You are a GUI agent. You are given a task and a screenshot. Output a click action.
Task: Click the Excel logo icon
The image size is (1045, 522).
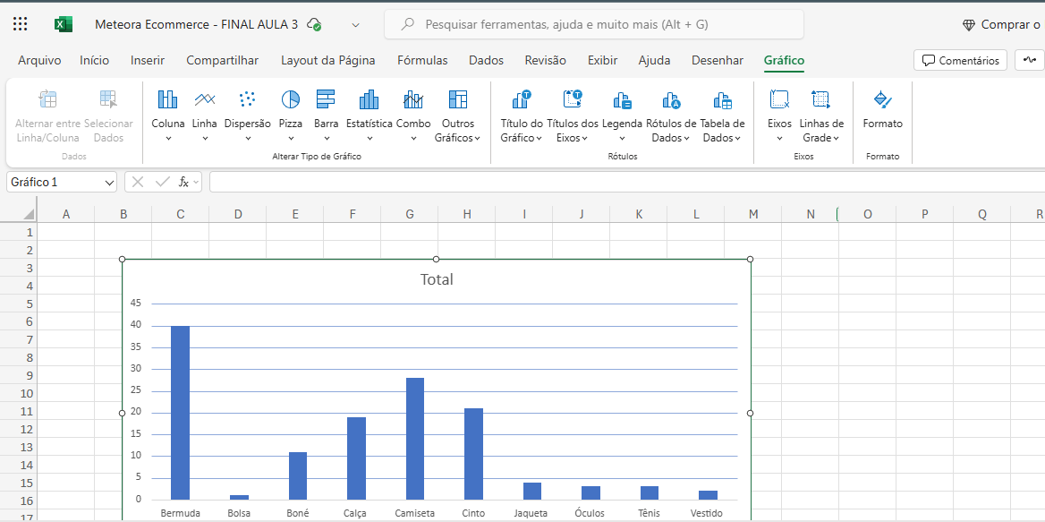tap(64, 25)
